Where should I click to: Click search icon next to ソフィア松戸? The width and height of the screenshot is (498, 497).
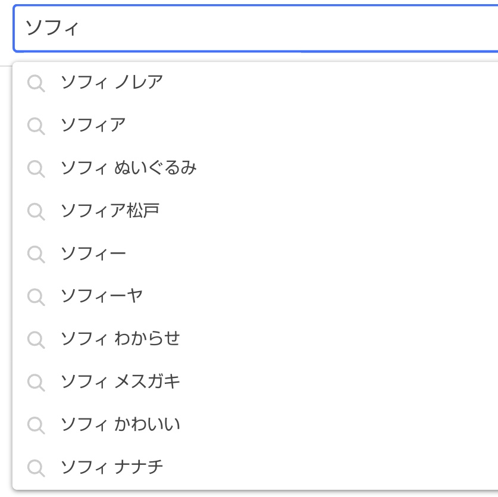tap(36, 212)
